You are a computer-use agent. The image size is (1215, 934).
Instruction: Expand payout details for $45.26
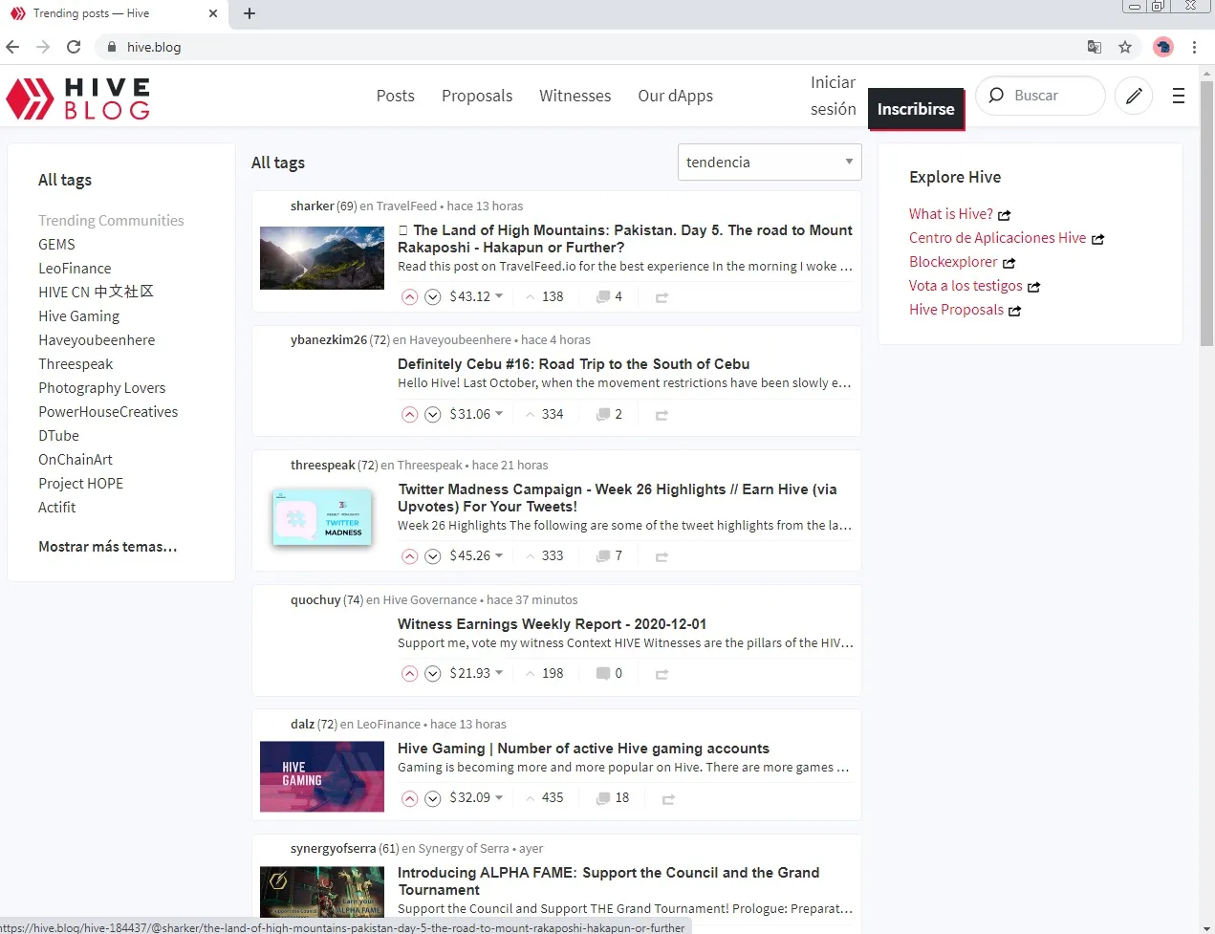point(476,555)
